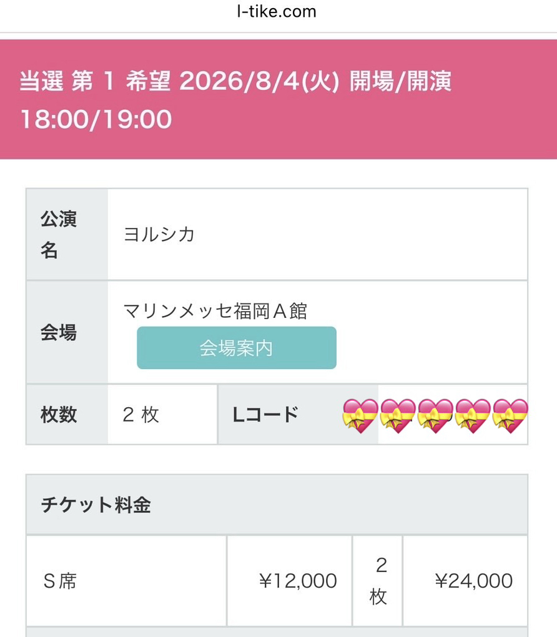Image resolution: width=557 pixels, height=637 pixels.
Task: Select the ¥24,000 total price
Action: coord(473,581)
